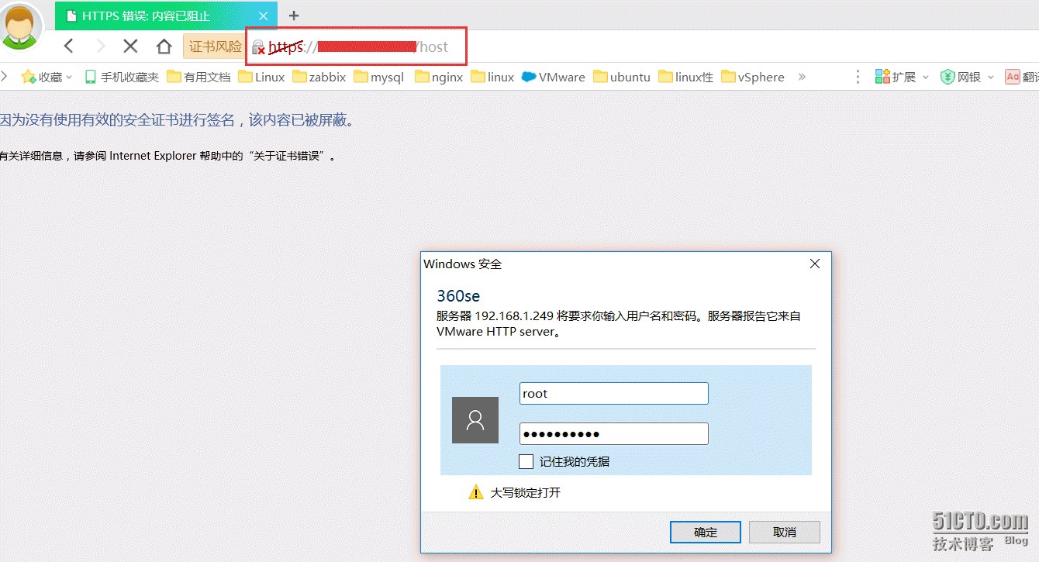Open the vertical dots toolbar menu
This screenshot has height=562, width=1039.
(x=858, y=77)
